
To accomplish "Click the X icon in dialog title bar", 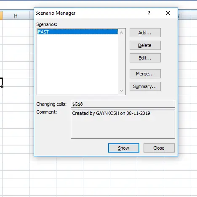I will [x=168, y=13].
